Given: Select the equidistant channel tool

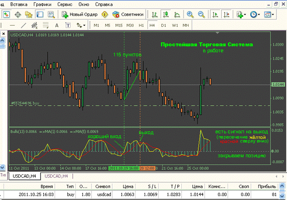Looking at the screenshot, I should tap(34, 26).
